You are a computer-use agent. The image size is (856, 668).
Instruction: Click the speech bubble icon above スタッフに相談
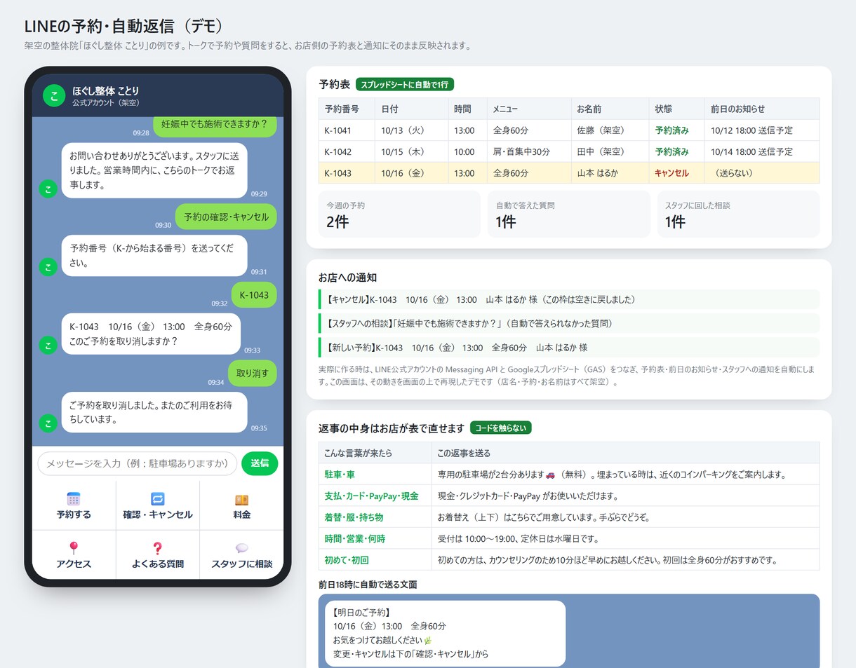[242, 548]
